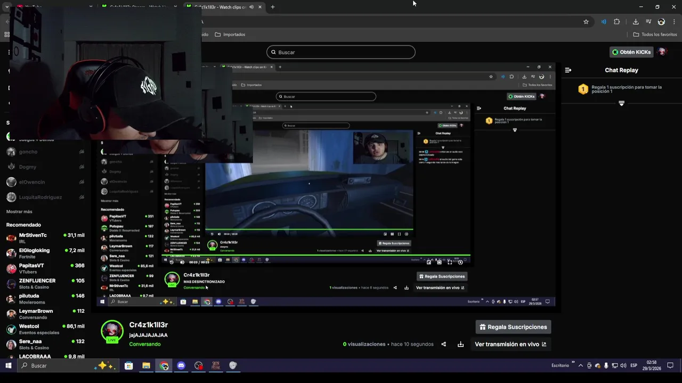Open the apps grid icon in the bookmarks bar

pyautogui.click(x=7, y=35)
